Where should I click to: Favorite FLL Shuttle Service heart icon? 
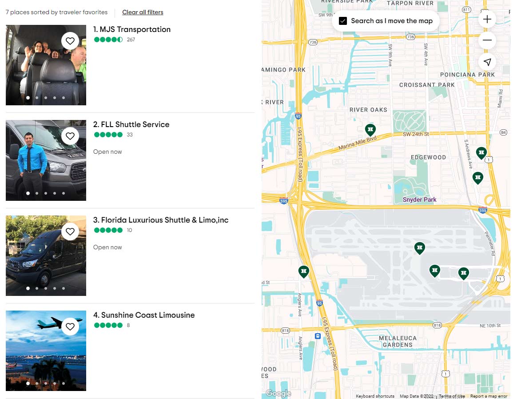70,136
